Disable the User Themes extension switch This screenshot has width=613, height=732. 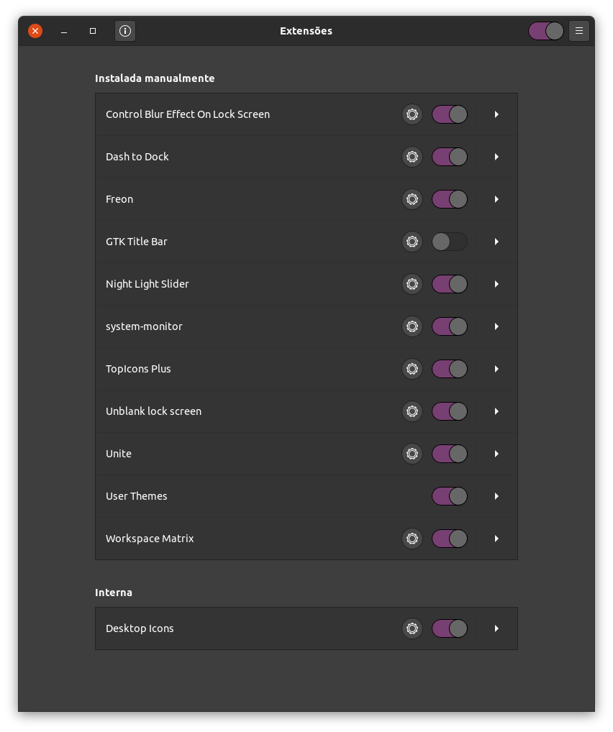tap(450, 496)
